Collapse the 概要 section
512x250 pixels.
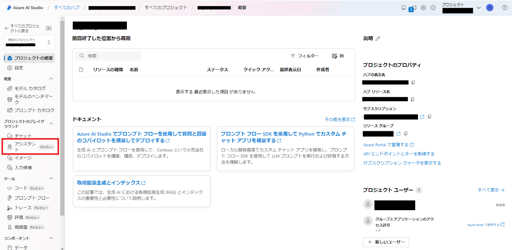click(51, 79)
